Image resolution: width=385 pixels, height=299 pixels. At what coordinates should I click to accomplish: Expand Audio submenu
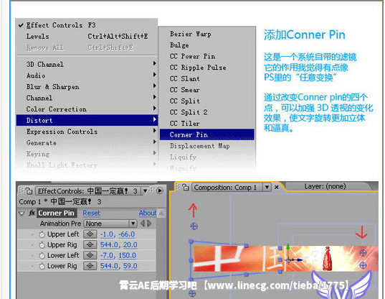(87, 75)
